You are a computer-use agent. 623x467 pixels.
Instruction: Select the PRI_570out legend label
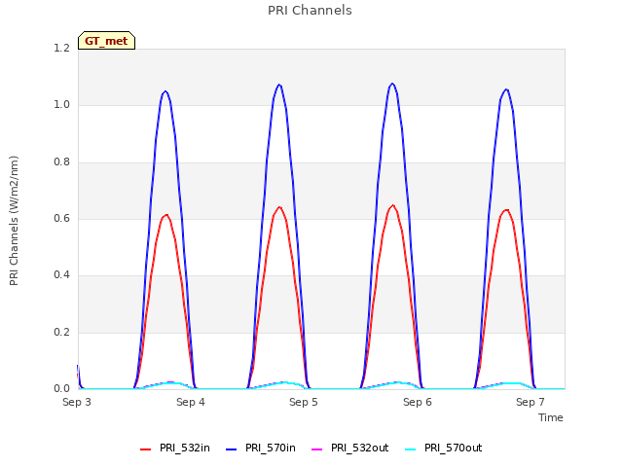point(454,448)
